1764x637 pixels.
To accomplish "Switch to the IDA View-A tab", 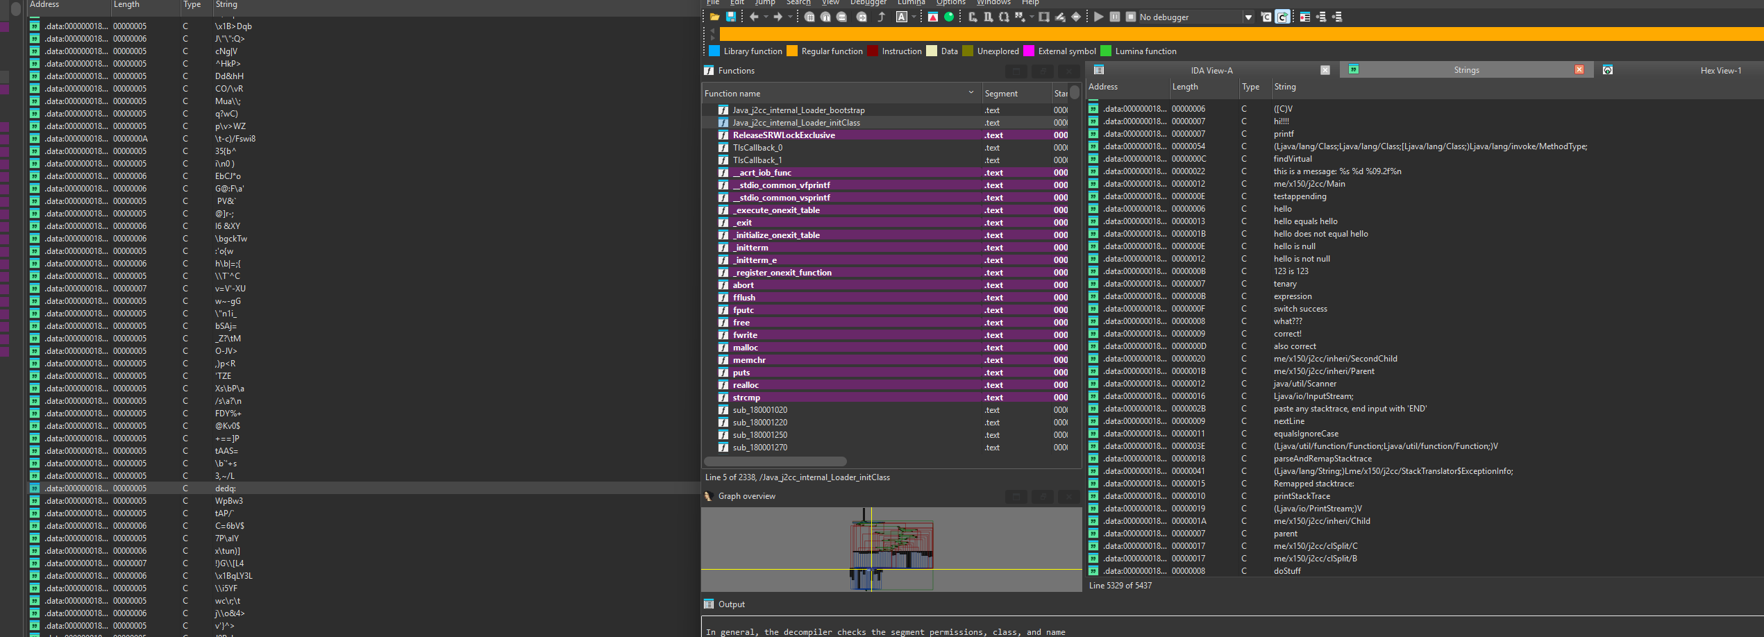I will coord(1211,70).
